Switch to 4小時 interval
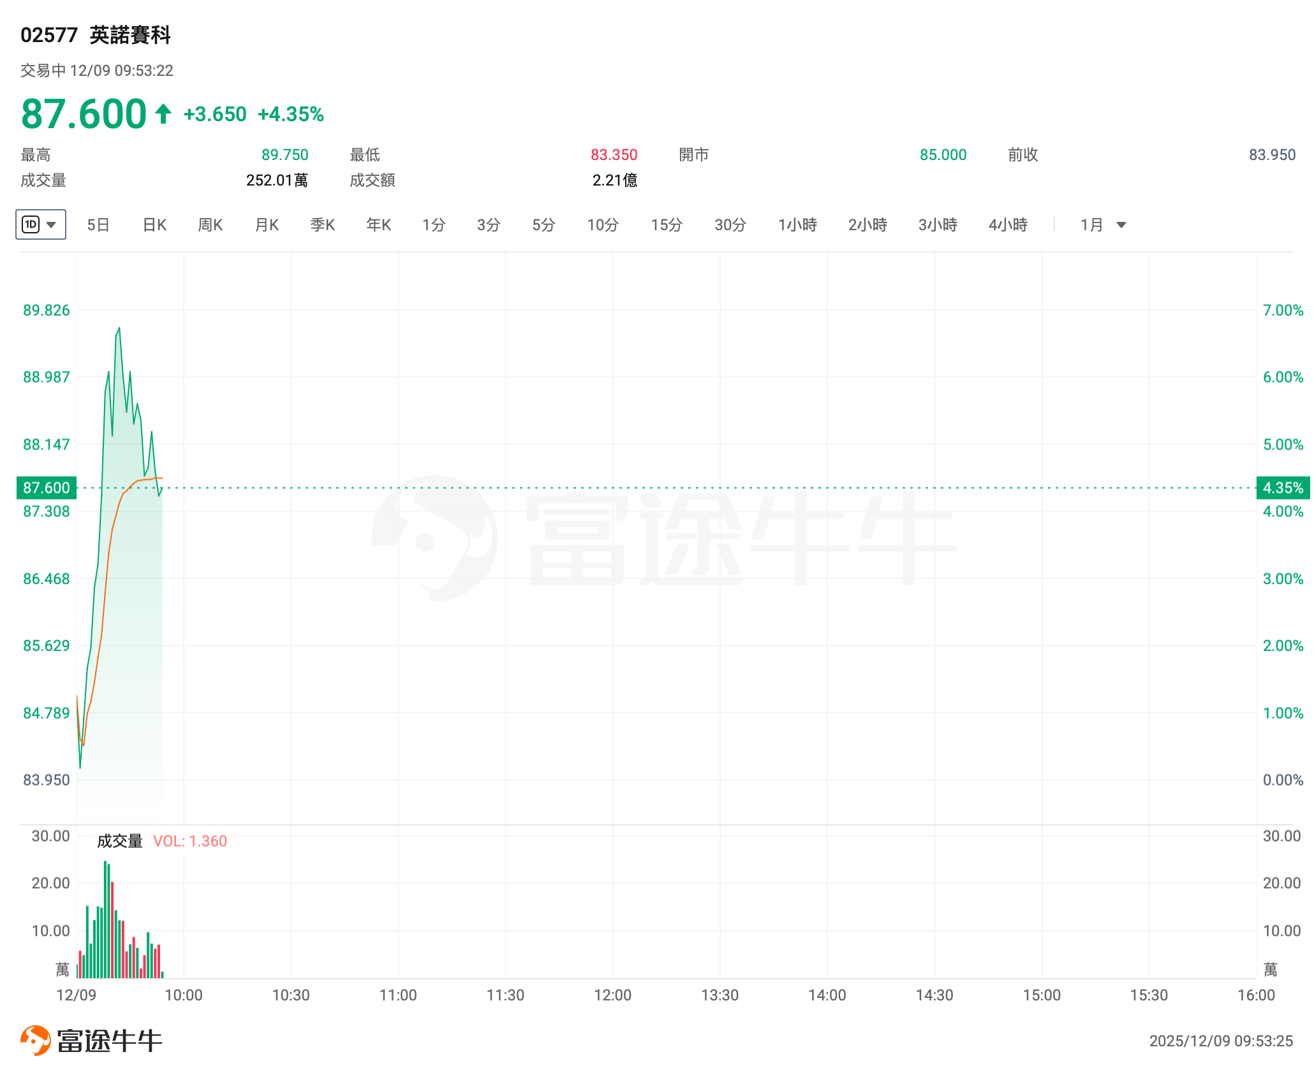 [1008, 224]
